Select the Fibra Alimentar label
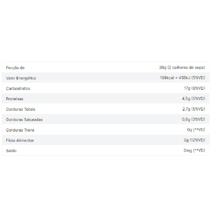 [20, 140]
